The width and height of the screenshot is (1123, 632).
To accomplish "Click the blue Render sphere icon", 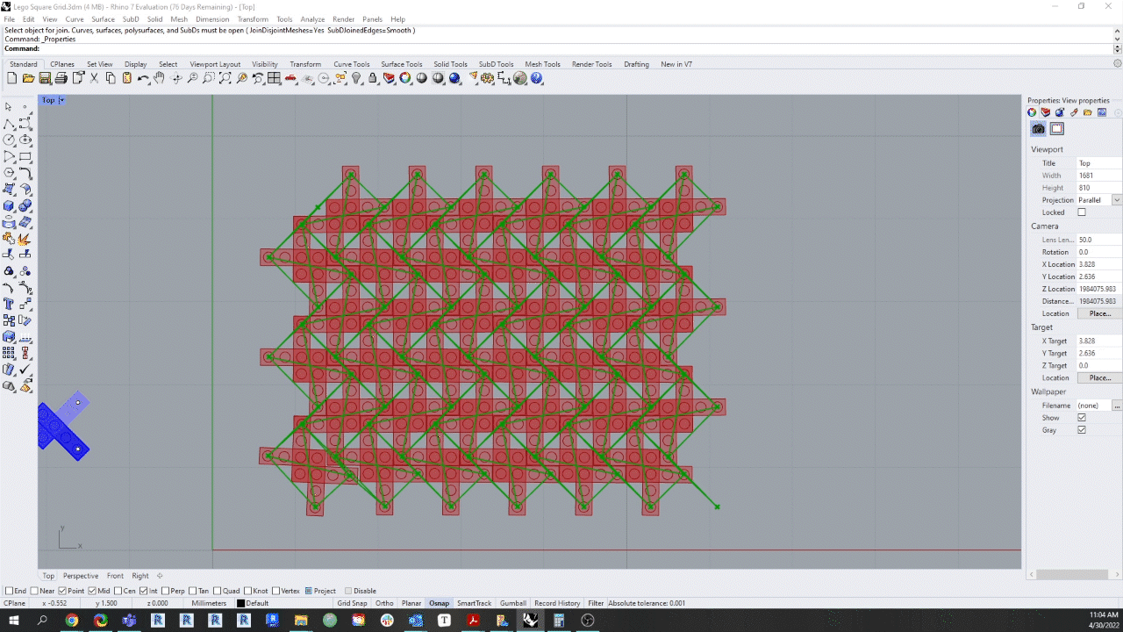I will (454, 78).
